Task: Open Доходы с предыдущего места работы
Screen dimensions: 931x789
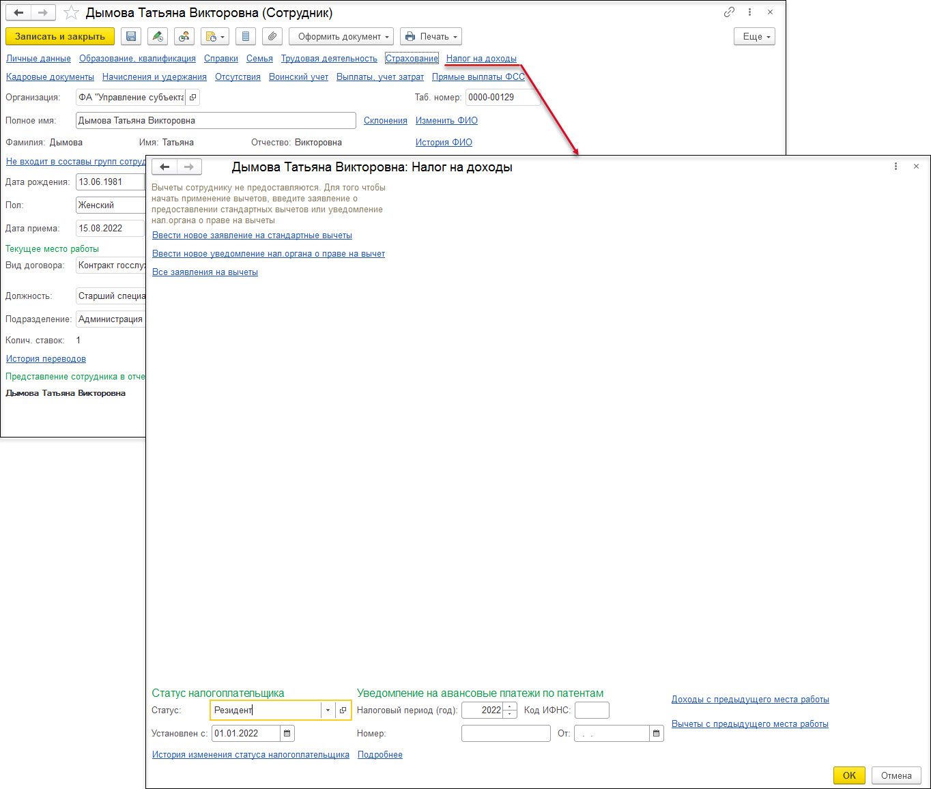Action: 750,700
